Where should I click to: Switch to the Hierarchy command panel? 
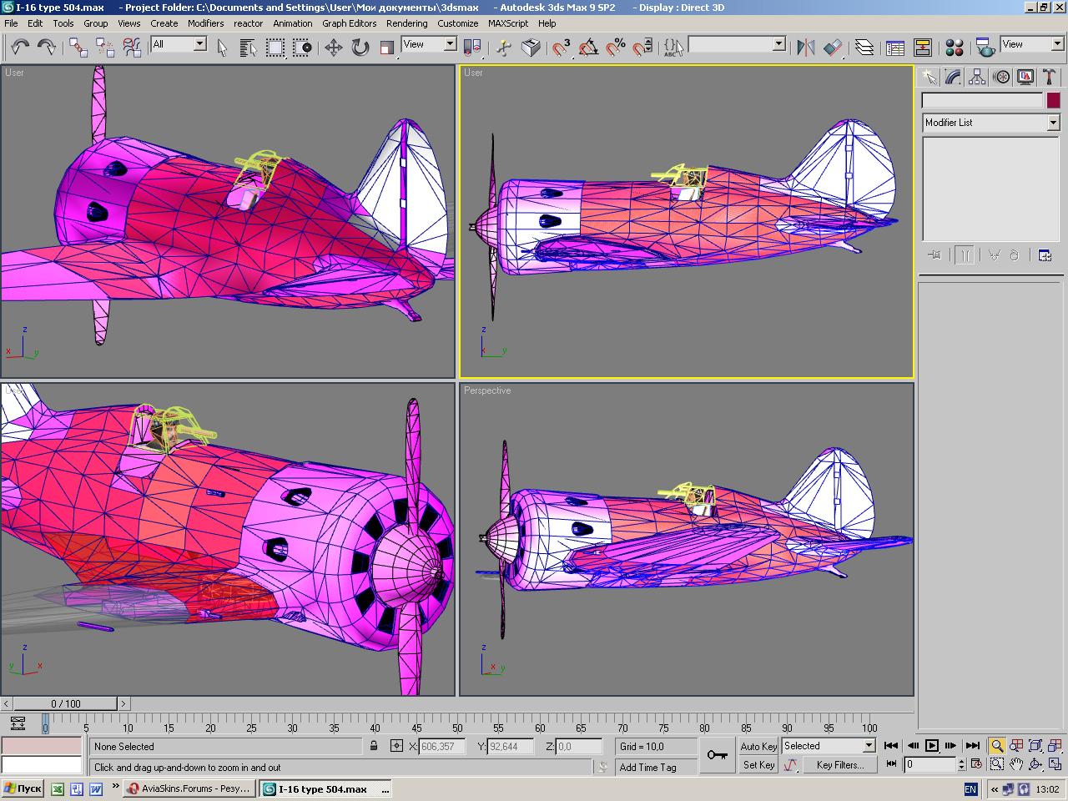click(977, 78)
